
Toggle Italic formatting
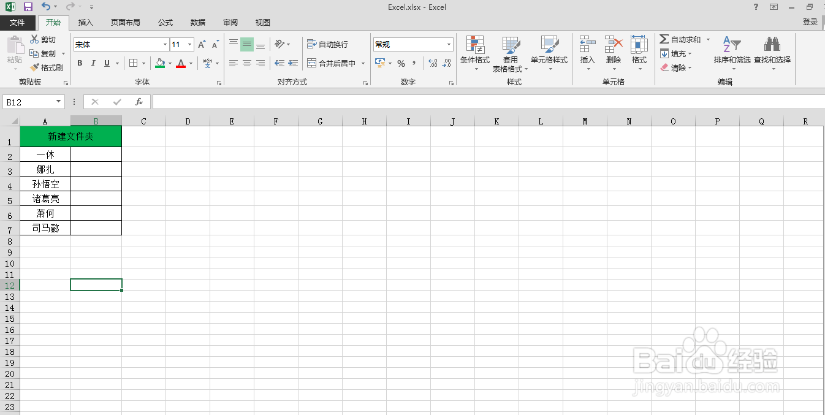[x=93, y=63]
